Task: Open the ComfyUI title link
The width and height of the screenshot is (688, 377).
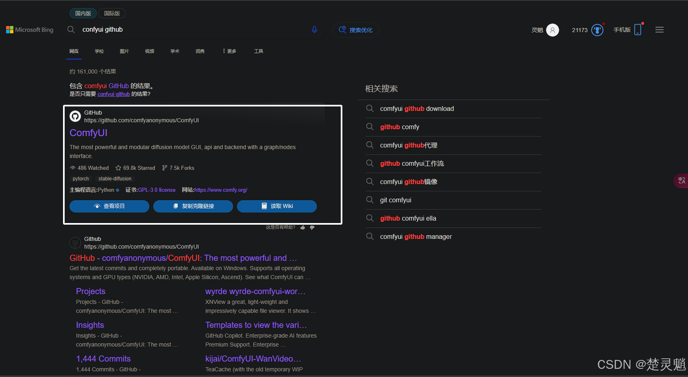Action: pyautogui.click(x=88, y=133)
